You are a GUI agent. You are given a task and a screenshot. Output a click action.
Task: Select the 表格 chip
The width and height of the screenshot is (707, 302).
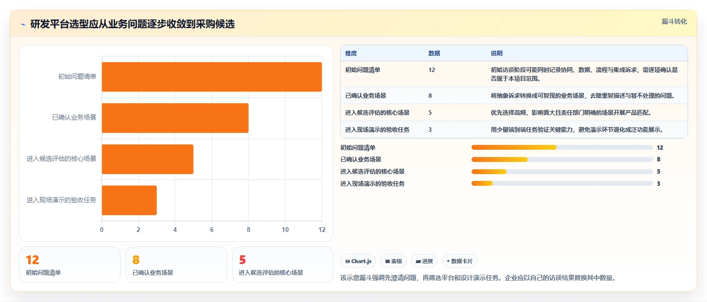click(393, 261)
